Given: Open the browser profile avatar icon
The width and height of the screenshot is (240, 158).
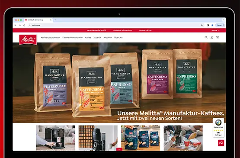Looking at the screenshot, I should coord(212,25).
